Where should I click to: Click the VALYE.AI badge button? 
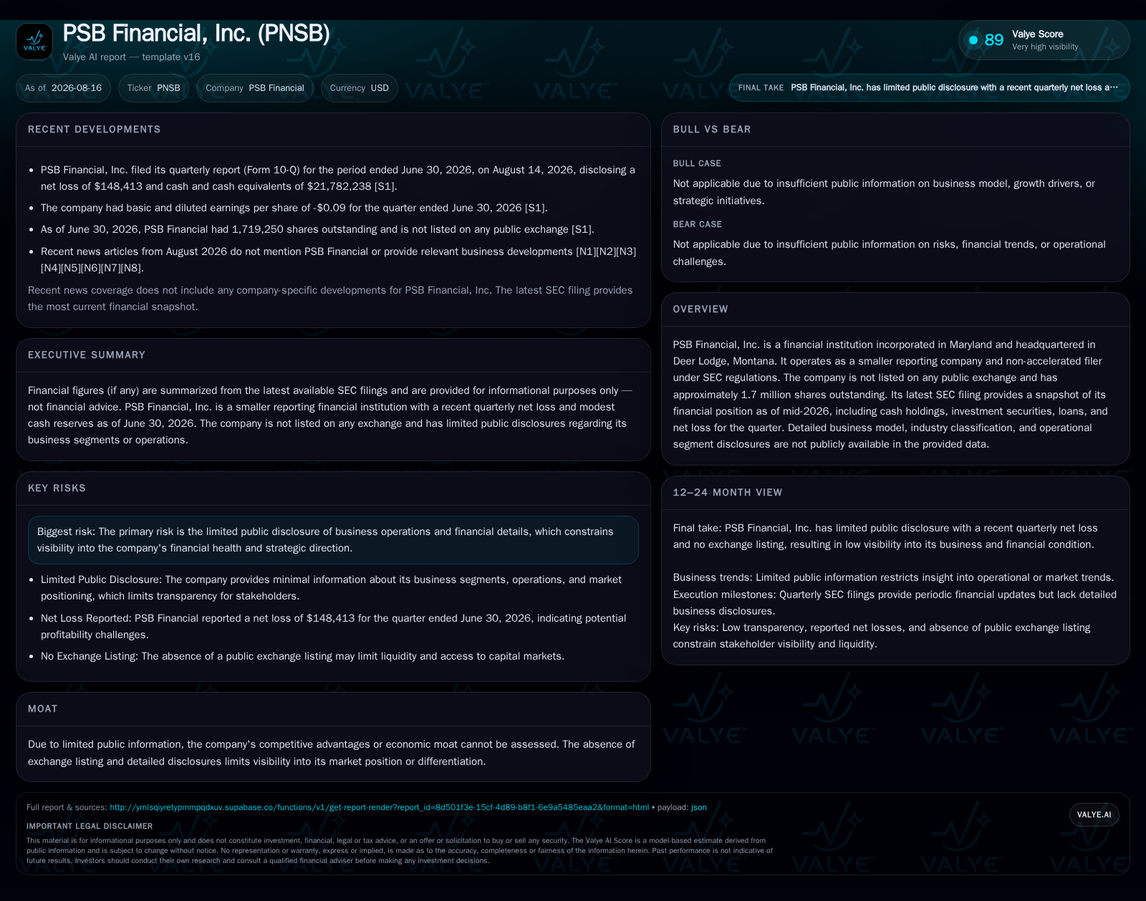(1094, 814)
